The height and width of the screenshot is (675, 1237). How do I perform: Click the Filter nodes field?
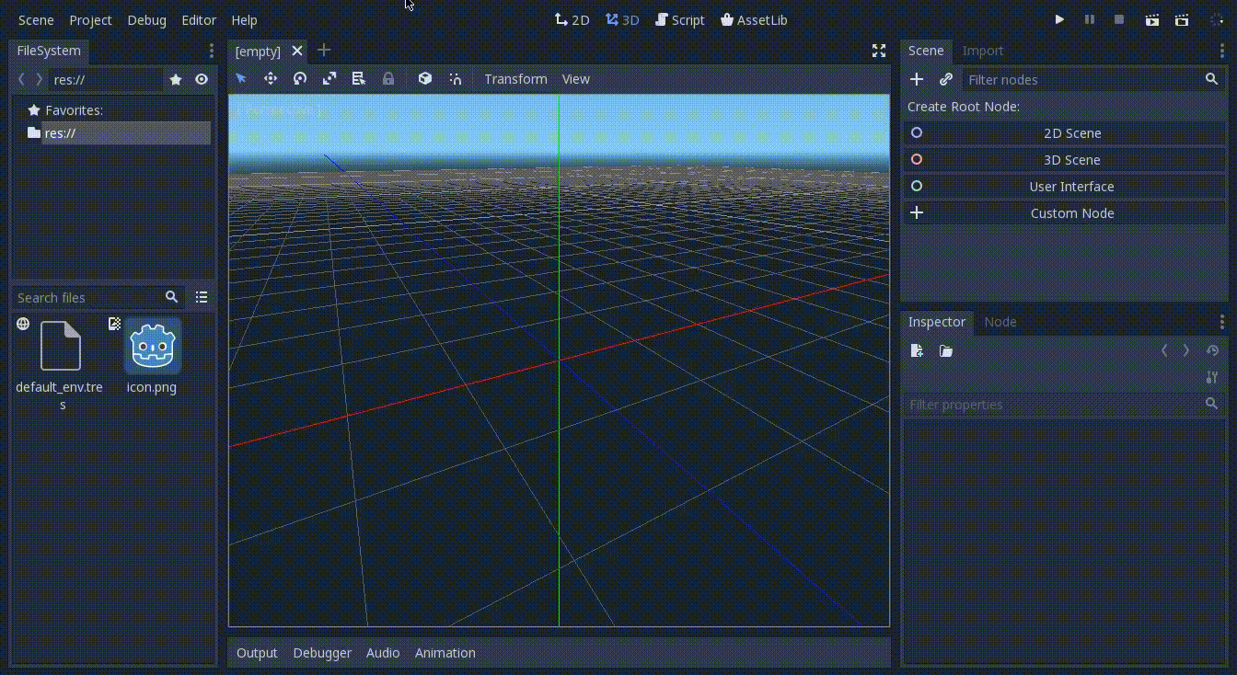click(x=1094, y=79)
